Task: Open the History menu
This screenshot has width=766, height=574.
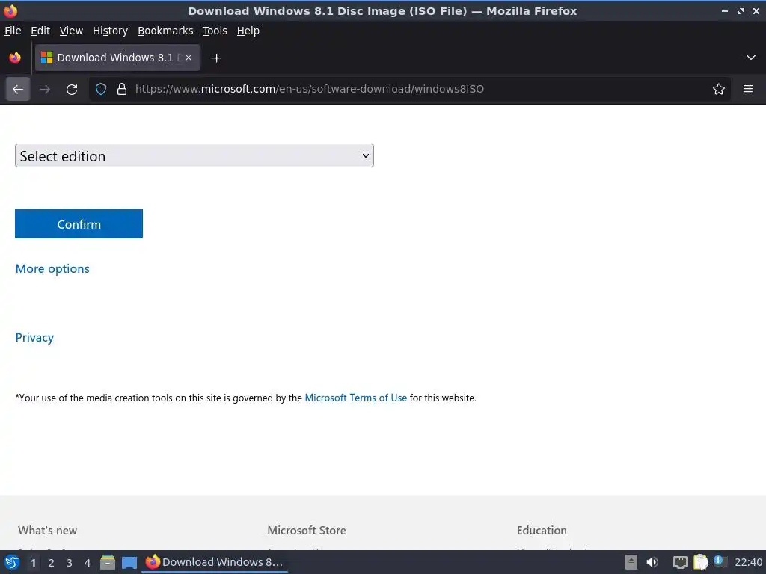Action: [110, 31]
